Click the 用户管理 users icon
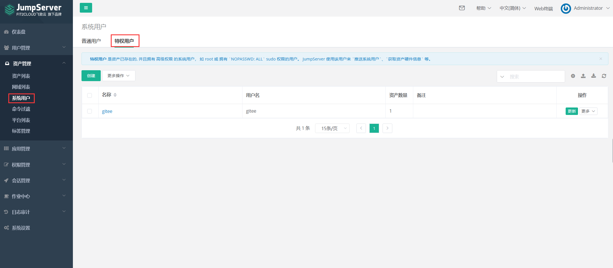 pos(6,48)
